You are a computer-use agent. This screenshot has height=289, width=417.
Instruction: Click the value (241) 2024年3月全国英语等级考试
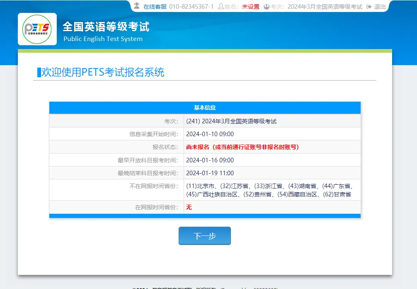(231, 121)
